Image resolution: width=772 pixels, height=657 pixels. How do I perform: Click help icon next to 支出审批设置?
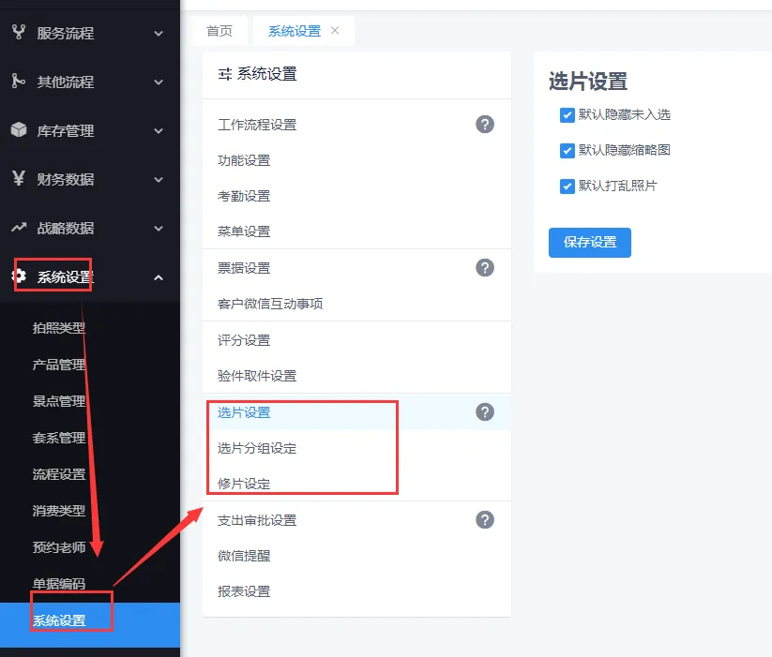(x=484, y=520)
